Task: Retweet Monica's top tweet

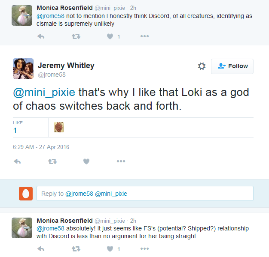Action: click(x=75, y=36)
